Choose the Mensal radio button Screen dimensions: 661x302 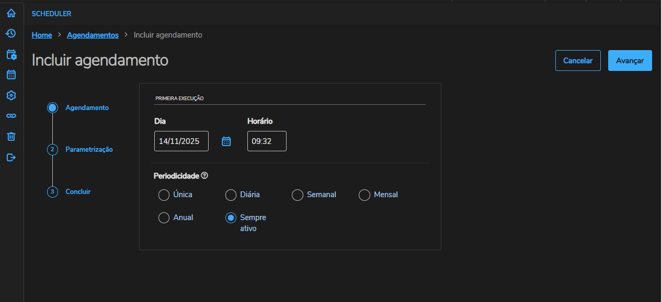point(364,195)
